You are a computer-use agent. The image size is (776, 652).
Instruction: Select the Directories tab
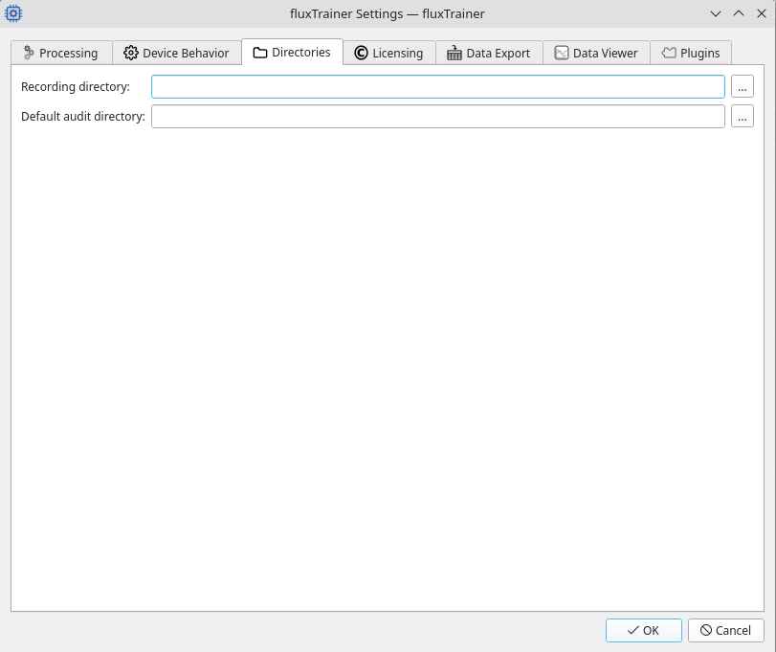(292, 52)
